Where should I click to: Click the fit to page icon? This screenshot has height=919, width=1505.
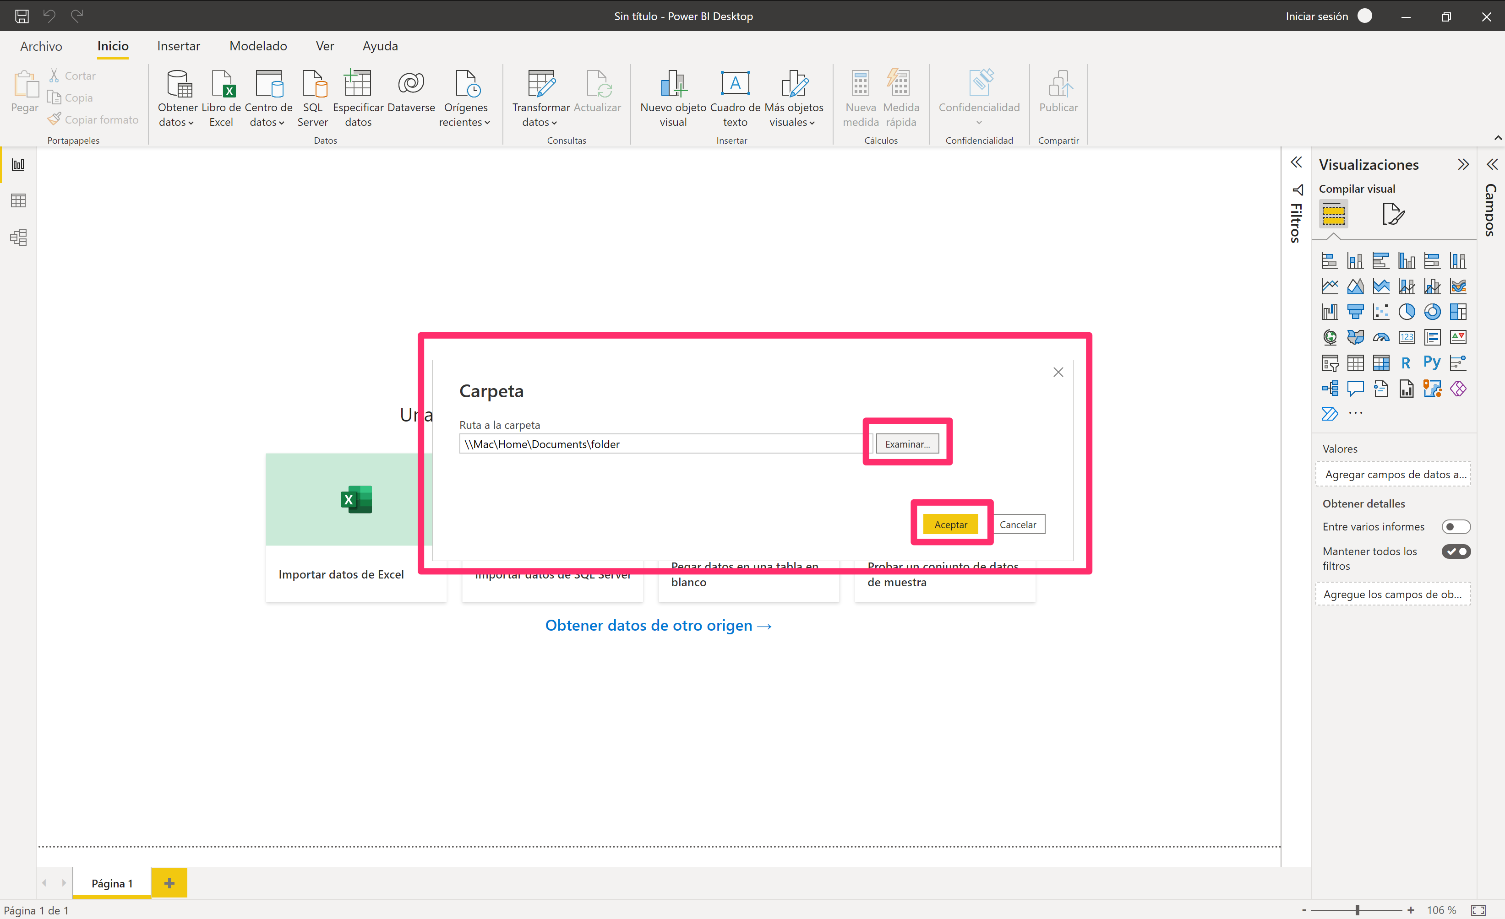(x=1478, y=910)
